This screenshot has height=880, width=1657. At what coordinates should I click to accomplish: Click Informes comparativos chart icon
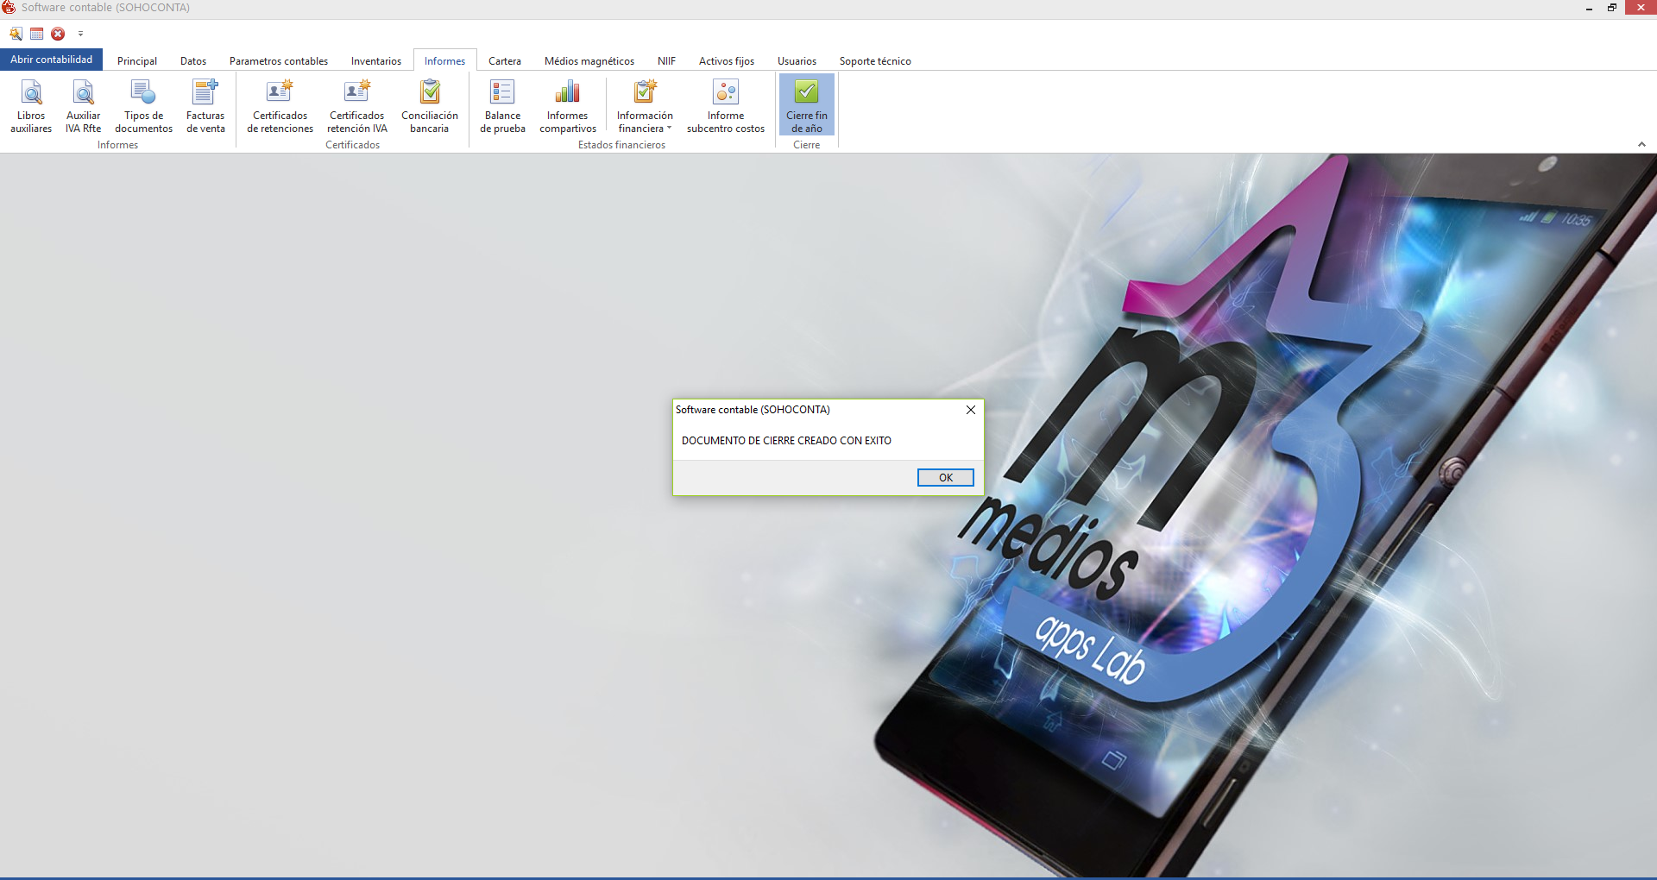[567, 92]
